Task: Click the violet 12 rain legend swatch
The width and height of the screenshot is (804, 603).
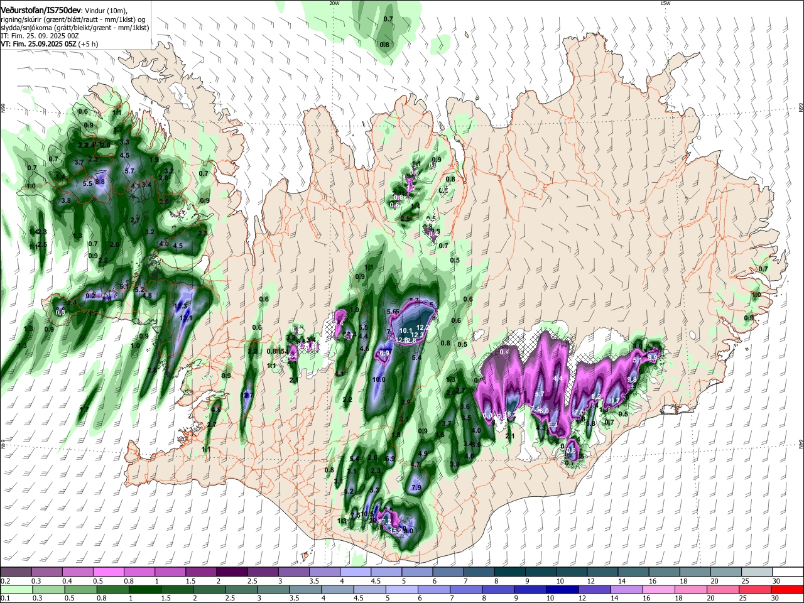Action: point(594,590)
